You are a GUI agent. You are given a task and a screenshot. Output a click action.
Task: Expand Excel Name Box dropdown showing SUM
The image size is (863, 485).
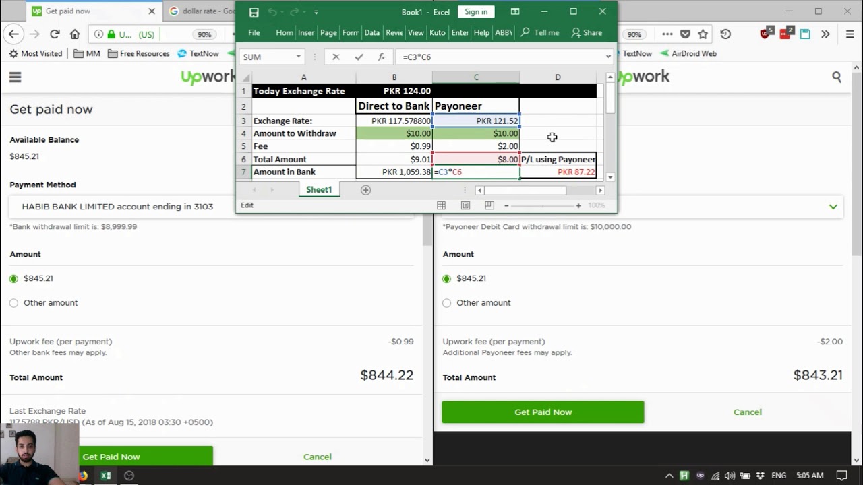[298, 57]
